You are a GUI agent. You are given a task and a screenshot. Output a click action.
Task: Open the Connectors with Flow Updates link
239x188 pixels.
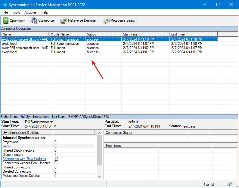24,159
